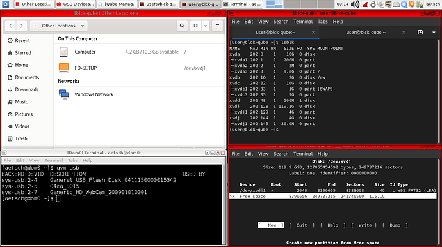
Task: Close the first user@blck-qube terminal tab
Action: (x=313, y=33)
